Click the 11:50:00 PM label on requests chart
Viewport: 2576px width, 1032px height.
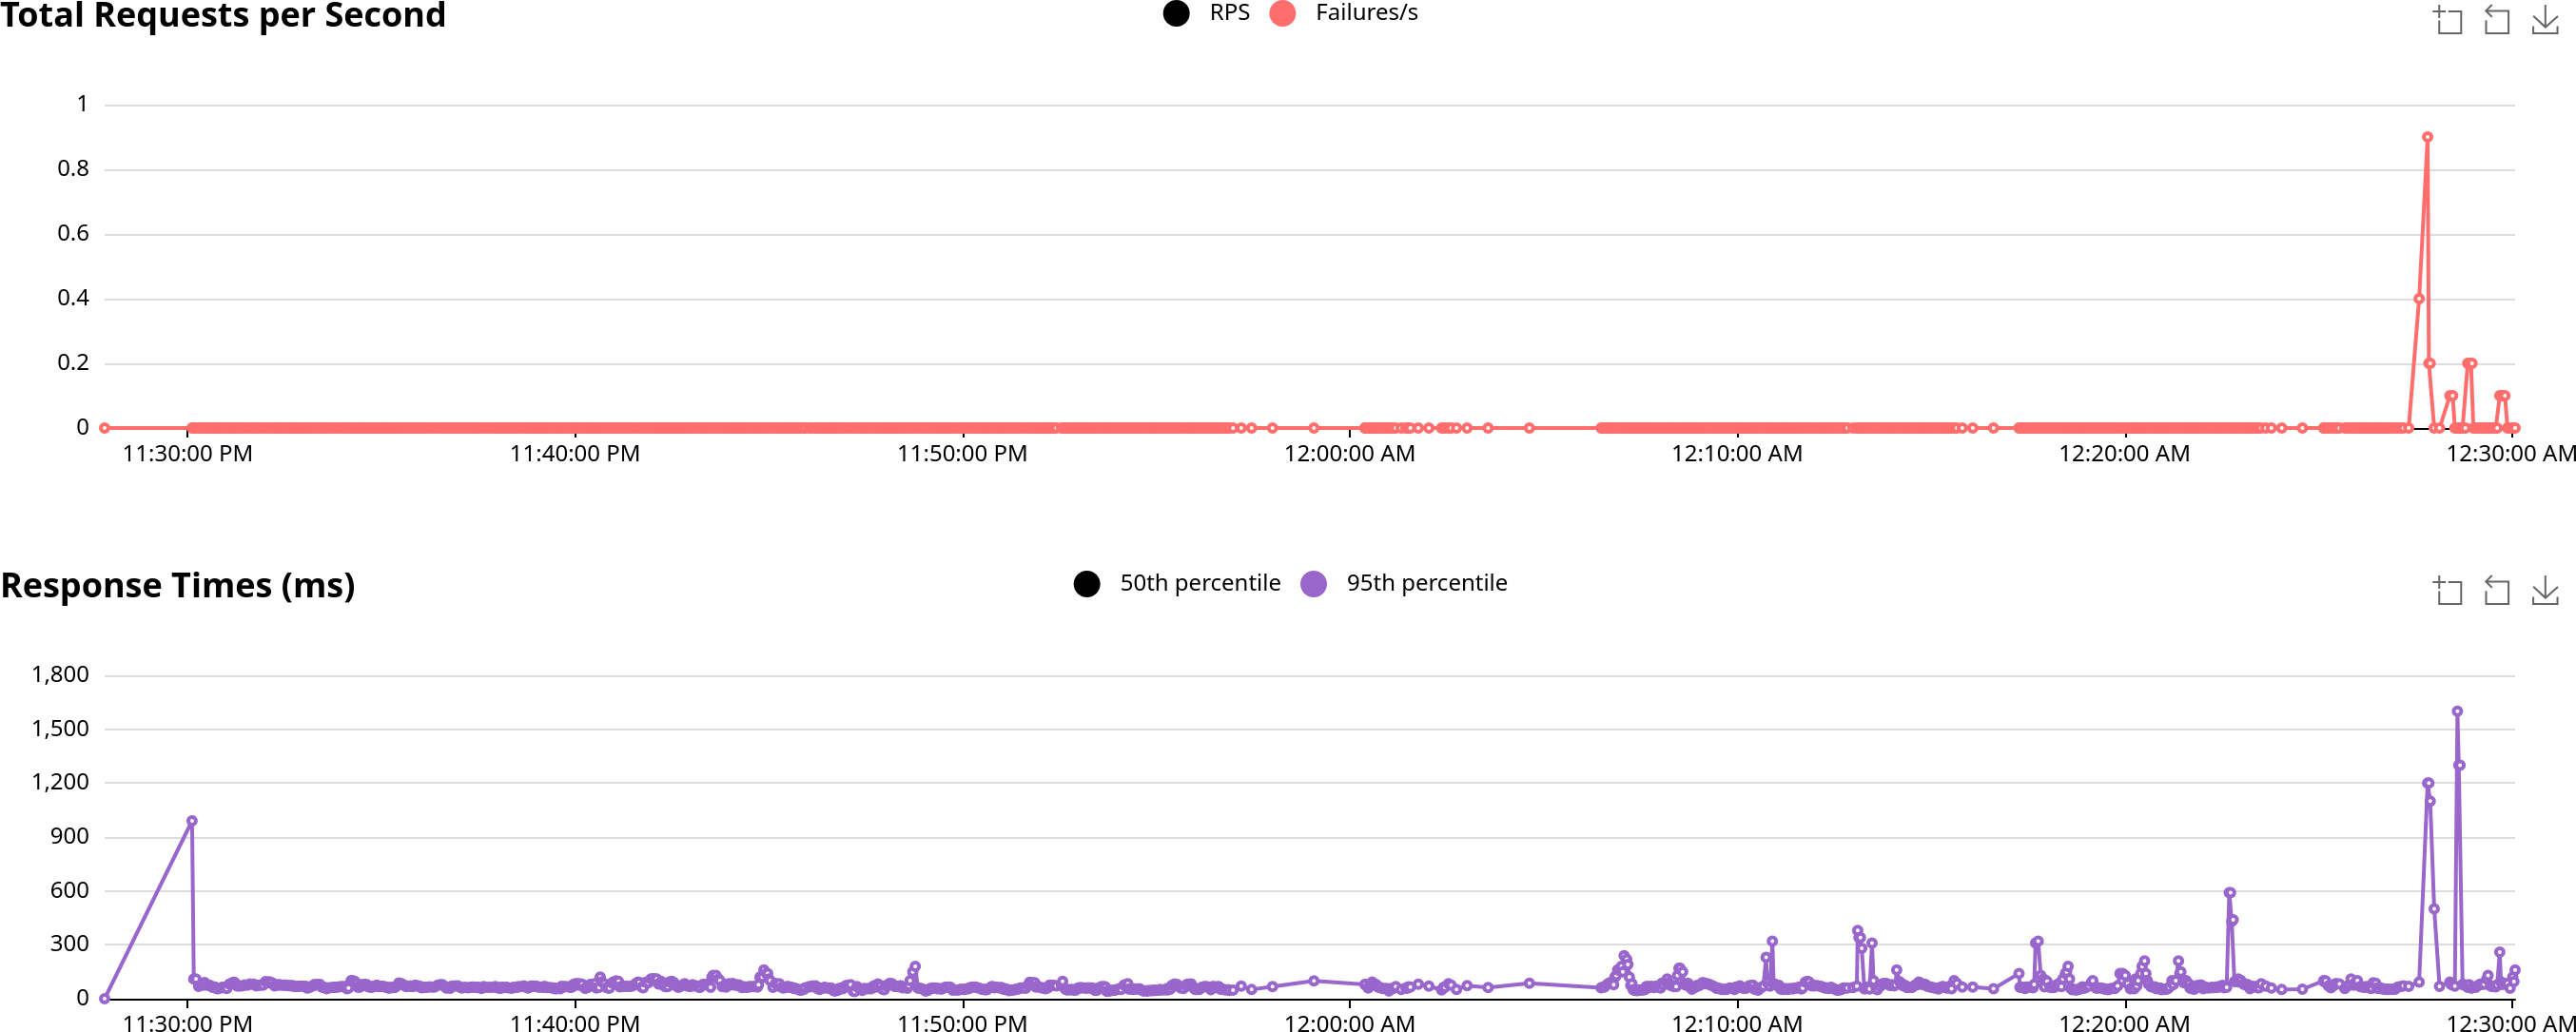coord(962,454)
